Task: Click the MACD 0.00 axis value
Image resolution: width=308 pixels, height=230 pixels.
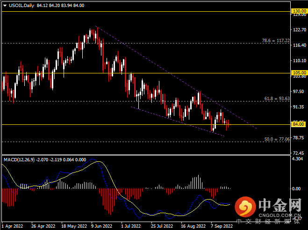Action: click(x=296, y=189)
